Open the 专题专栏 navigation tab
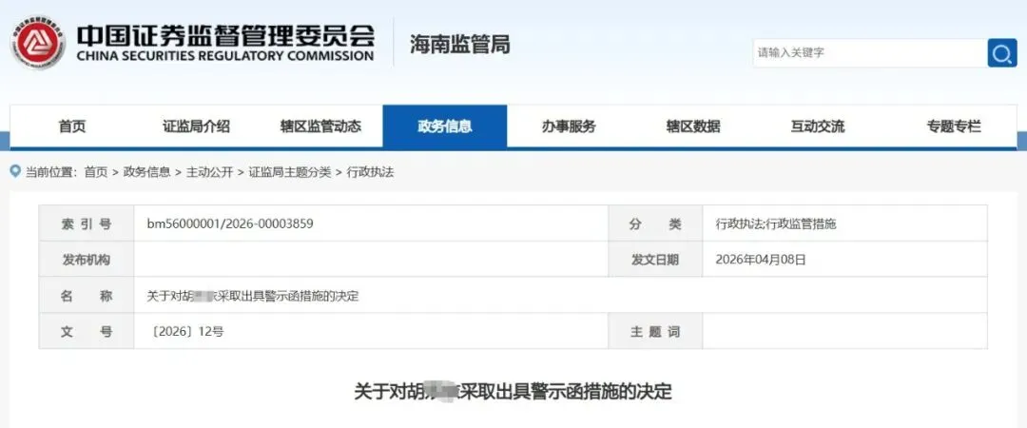The width and height of the screenshot is (1027, 428). 954,126
